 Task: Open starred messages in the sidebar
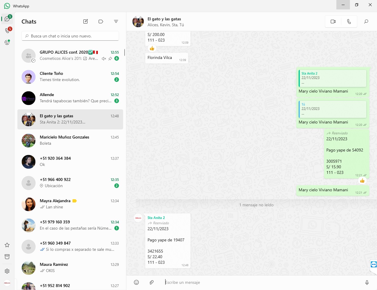[x=7, y=245]
